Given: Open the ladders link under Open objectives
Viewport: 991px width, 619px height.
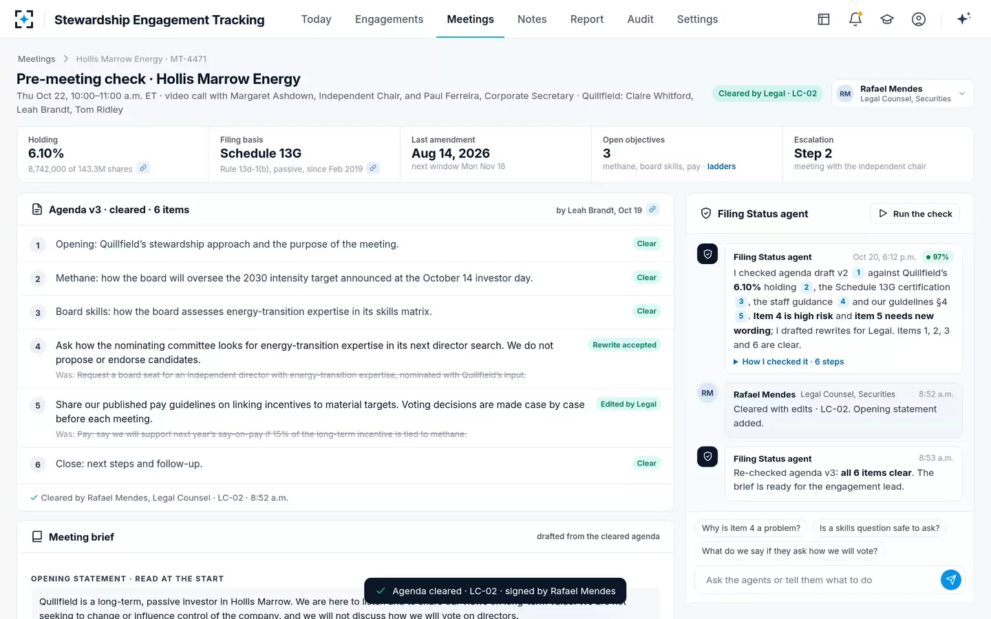Looking at the screenshot, I should [721, 166].
